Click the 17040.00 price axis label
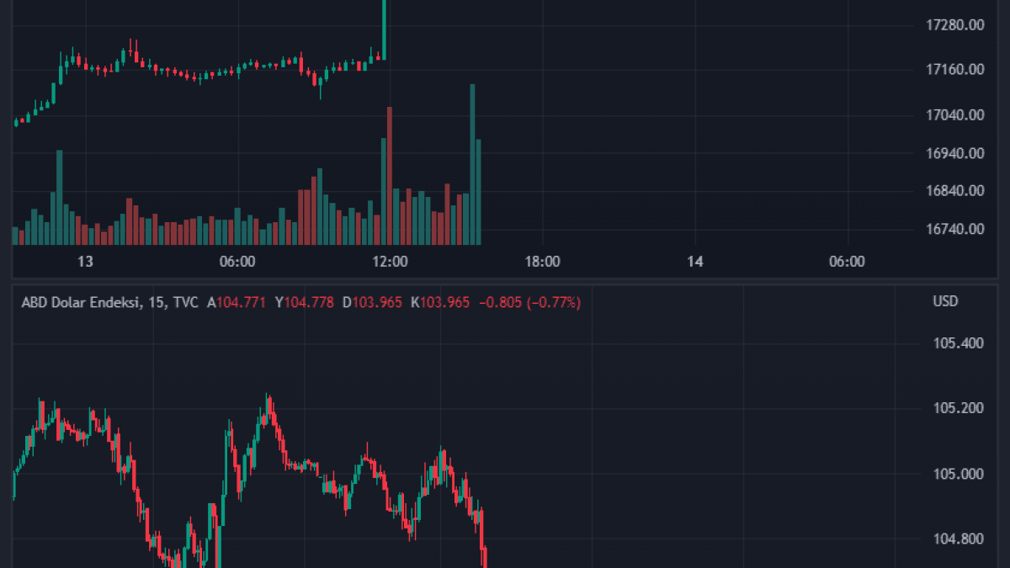This screenshot has width=1010, height=568. tap(956, 115)
